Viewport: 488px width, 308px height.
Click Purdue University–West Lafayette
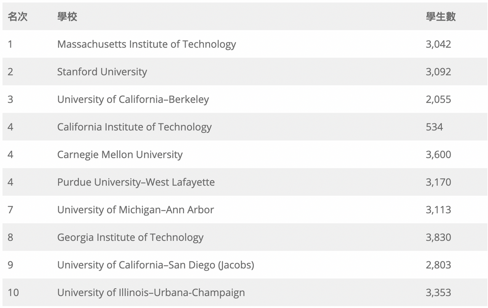click(x=136, y=182)
